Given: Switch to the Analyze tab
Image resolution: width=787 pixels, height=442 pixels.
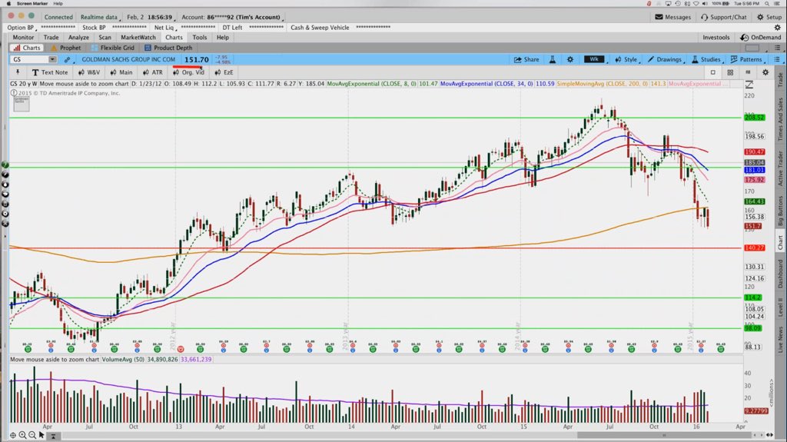Looking at the screenshot, I should click(78, 37).
